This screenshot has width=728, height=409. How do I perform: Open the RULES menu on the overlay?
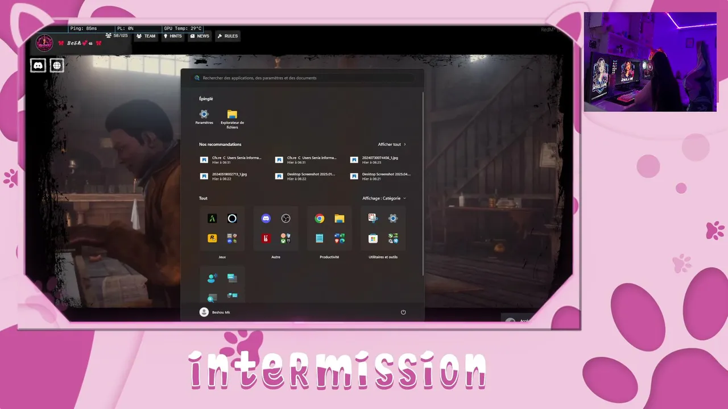tap(227, 36)
